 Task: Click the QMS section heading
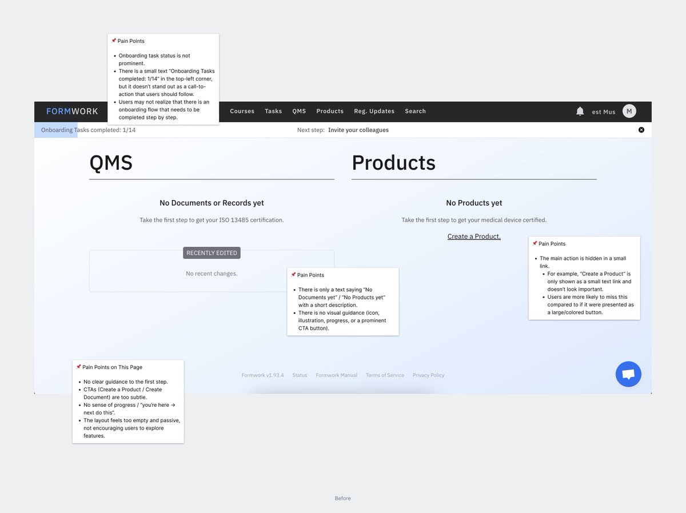tap(111, 163)
